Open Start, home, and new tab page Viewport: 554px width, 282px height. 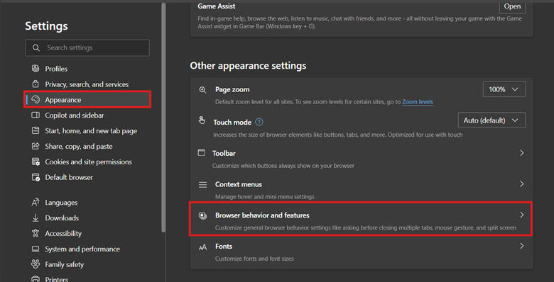tap(87, 131)
